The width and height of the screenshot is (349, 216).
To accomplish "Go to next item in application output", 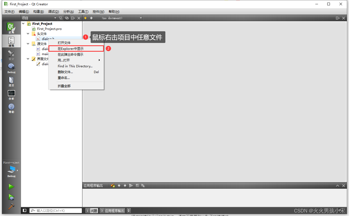I will tap(125, 186).
